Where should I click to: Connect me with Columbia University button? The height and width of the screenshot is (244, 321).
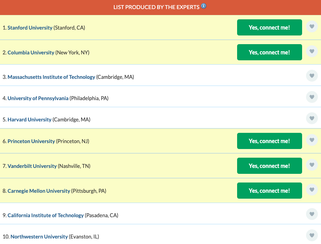tap(269, 52)
